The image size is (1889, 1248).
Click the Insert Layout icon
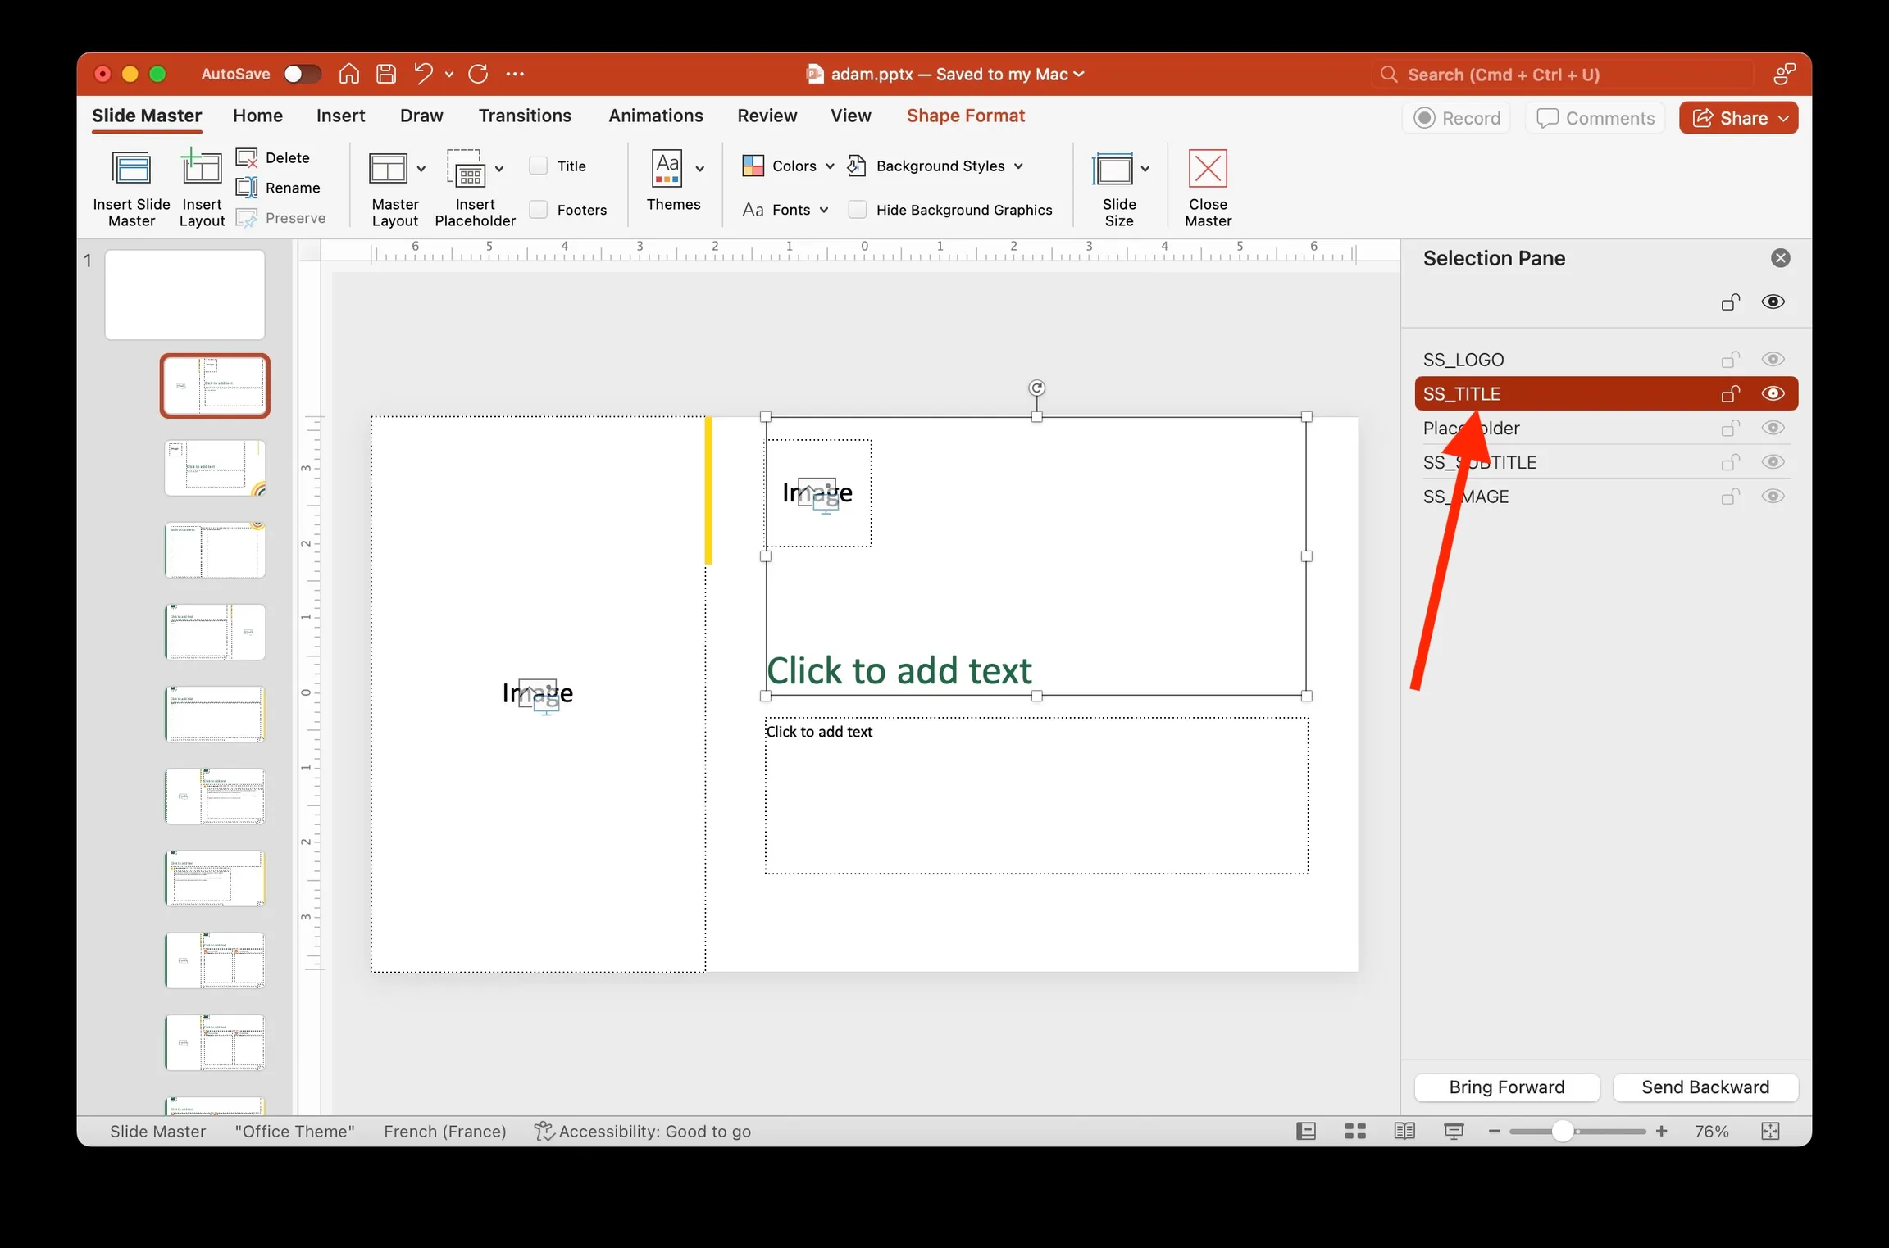202,168
